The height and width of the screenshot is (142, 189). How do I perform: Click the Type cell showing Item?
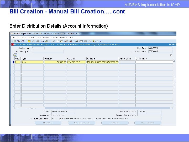pos(32,62)
